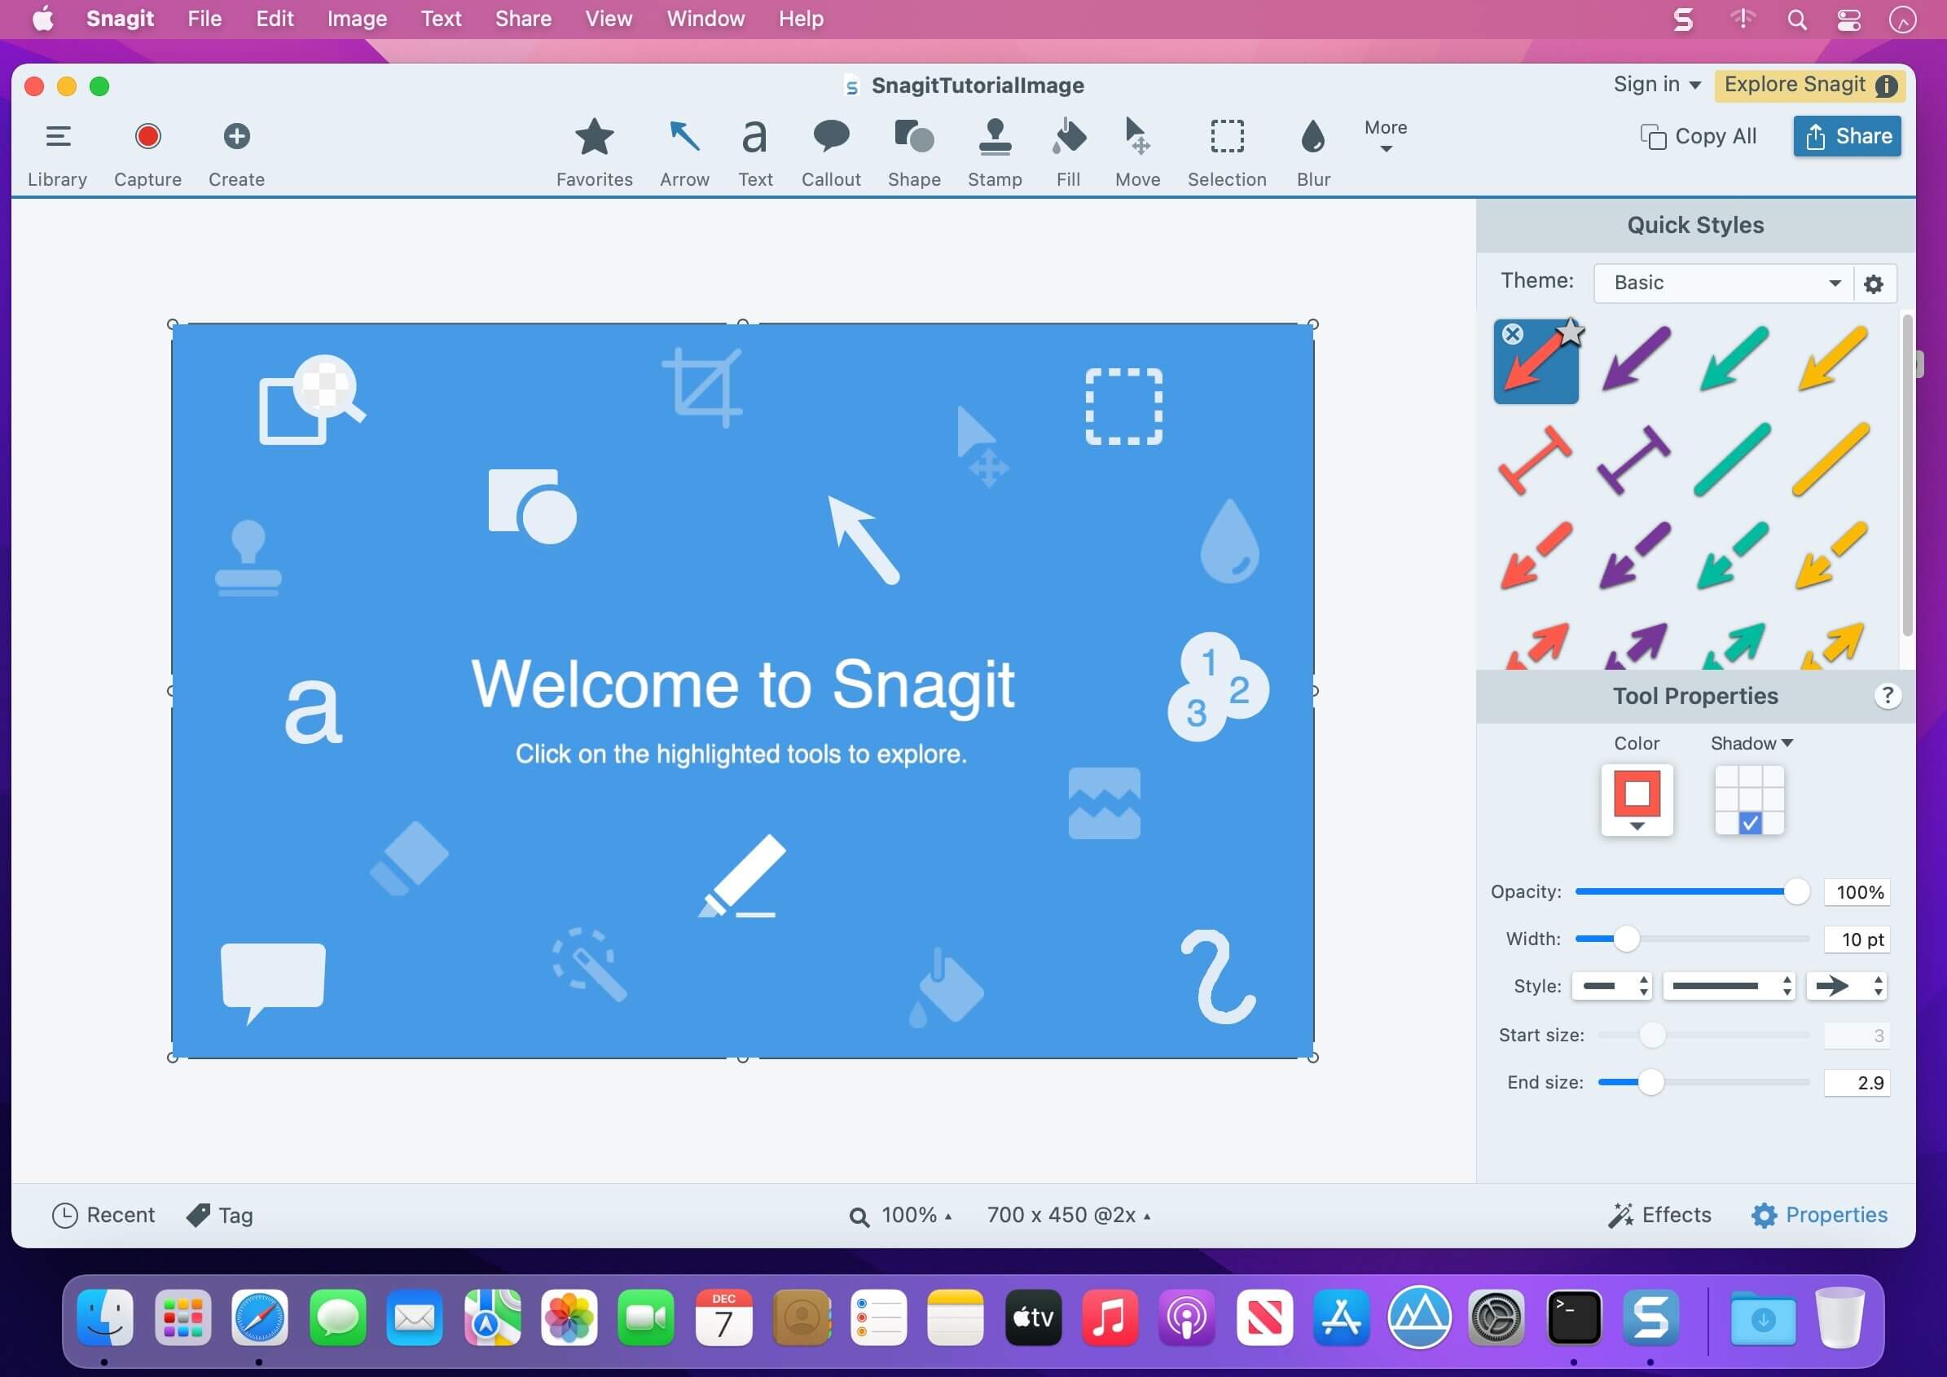The width and height of the screenshot is (1947, 1377).
Task: Unfavorite the first red arrow quick style
Action: point(1573,333)
